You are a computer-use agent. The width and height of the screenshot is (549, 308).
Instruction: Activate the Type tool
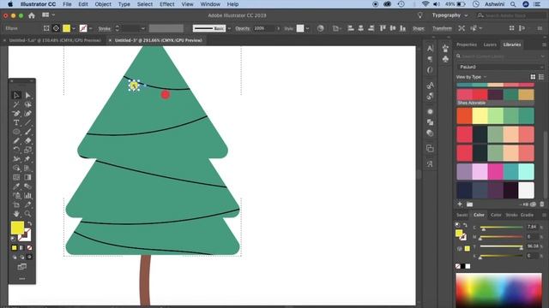(x=16, y=122)
